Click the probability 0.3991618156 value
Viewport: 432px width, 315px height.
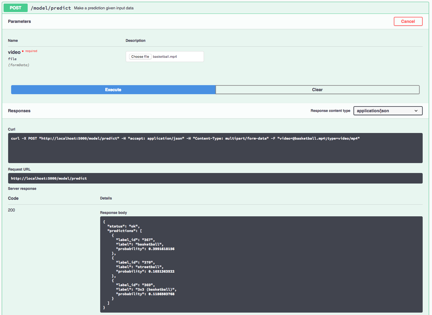click(161, 249)
